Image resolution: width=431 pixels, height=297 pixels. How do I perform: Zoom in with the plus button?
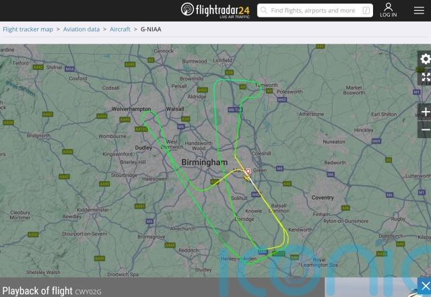click(425, 112)
